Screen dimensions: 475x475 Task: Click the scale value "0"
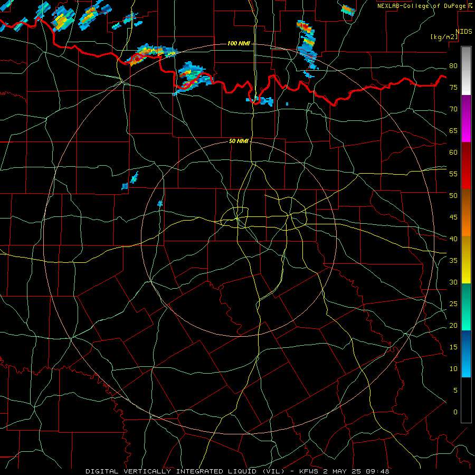click(455, 412)
